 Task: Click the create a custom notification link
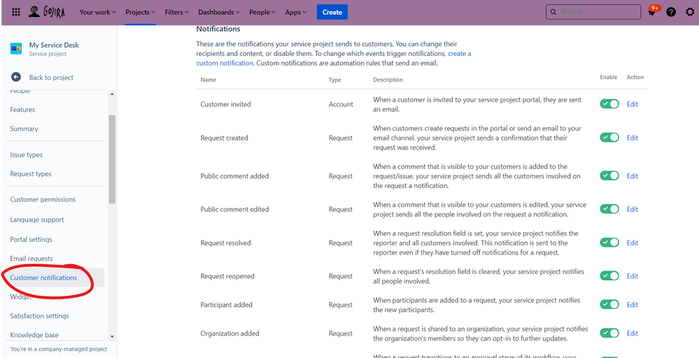[334, 58]
